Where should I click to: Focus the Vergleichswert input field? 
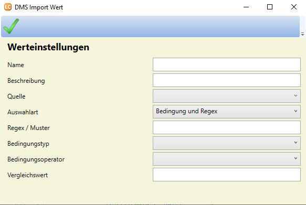[x=227, y=175]
